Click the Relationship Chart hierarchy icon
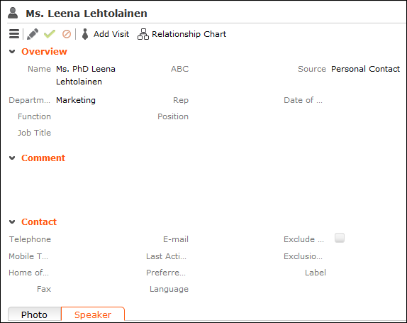Screen dimensions: 407x323 (x=143, y=34)
